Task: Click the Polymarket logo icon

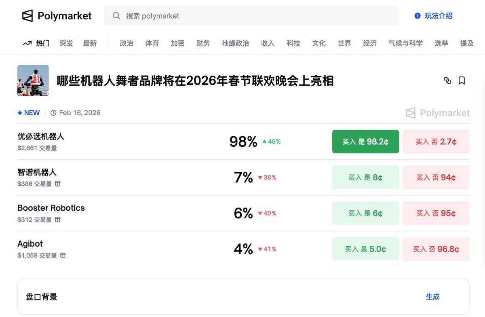Action: (x=27, y=16)
